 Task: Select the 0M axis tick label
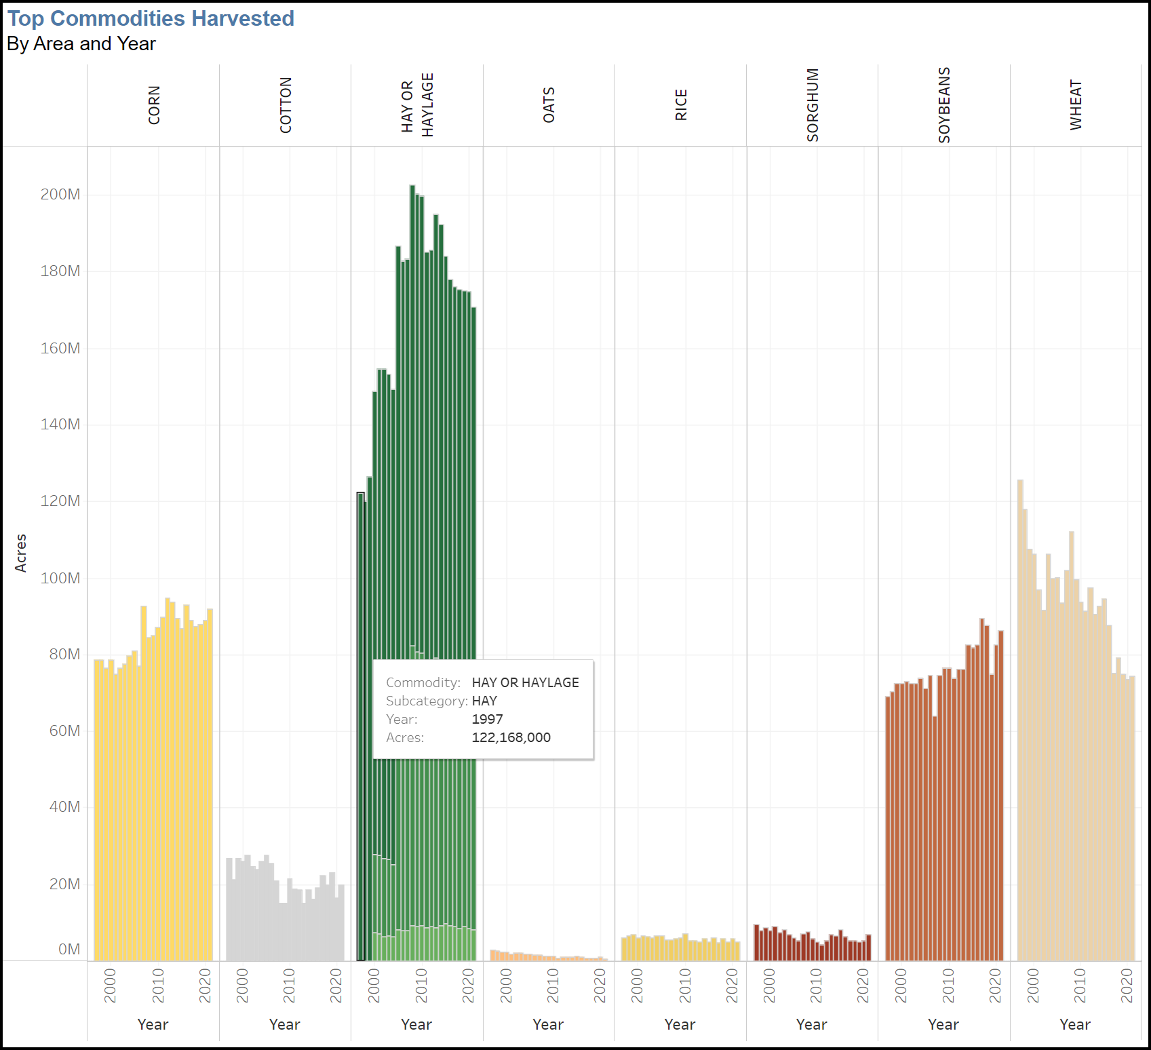69,950
